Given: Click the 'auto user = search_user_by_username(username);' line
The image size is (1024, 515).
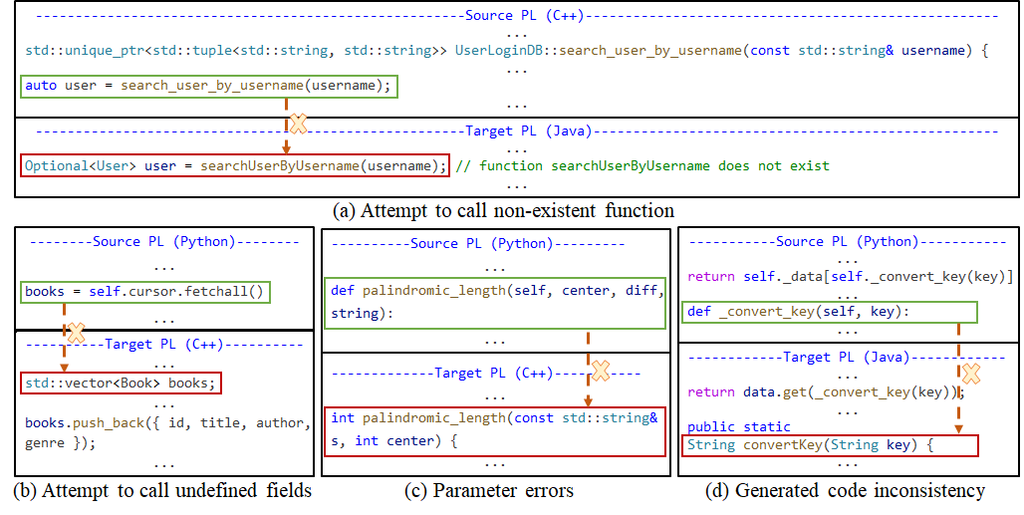Looking at the screenshot, I should 208,86.
